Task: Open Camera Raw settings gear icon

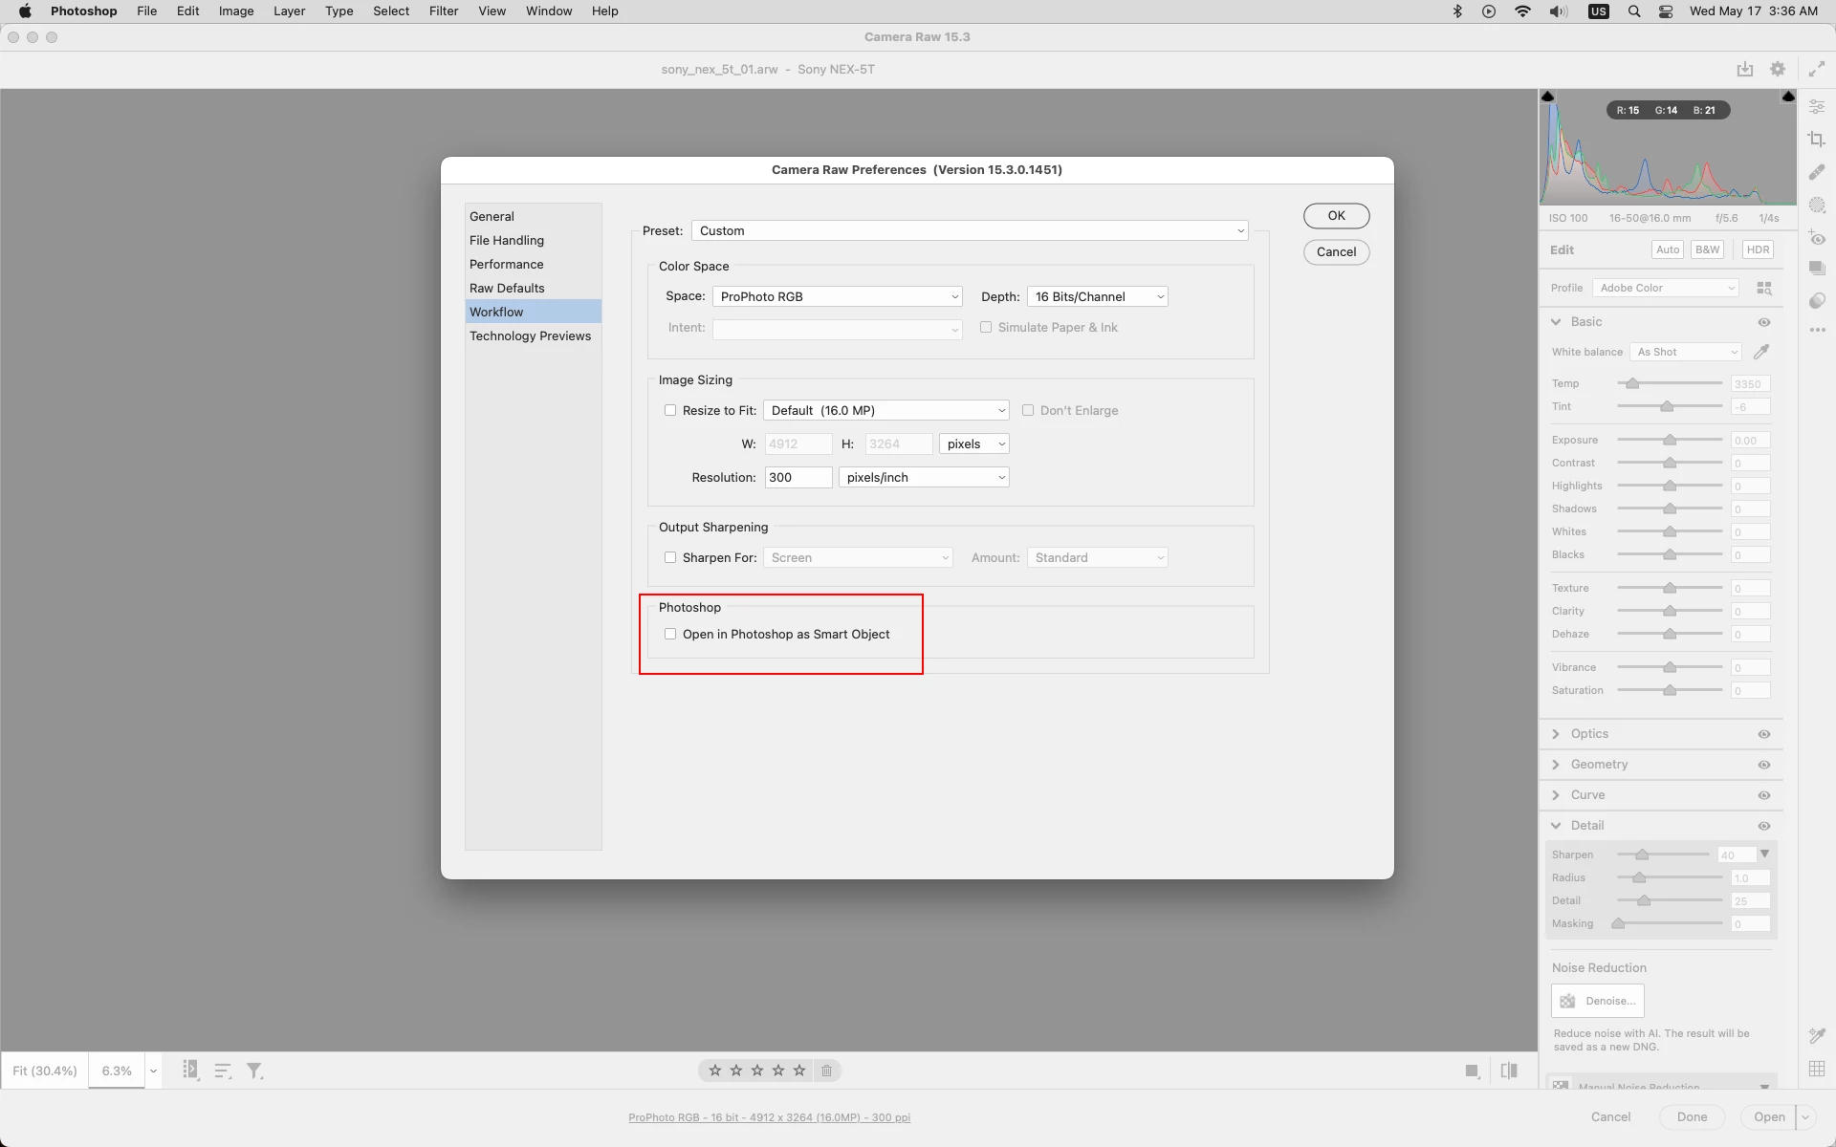Action: 1778,69
